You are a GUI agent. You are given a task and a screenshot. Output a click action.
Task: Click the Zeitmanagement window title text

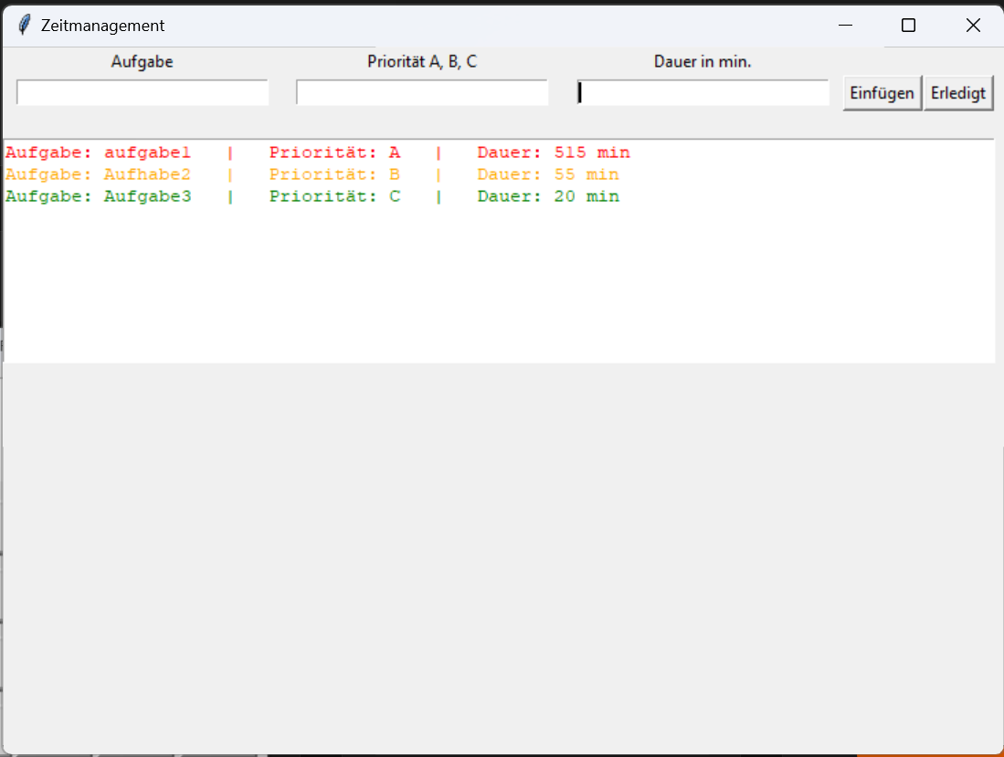(x=102, y=26)
